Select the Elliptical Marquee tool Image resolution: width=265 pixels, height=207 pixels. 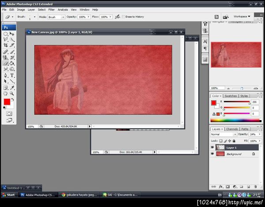(6, 34)
